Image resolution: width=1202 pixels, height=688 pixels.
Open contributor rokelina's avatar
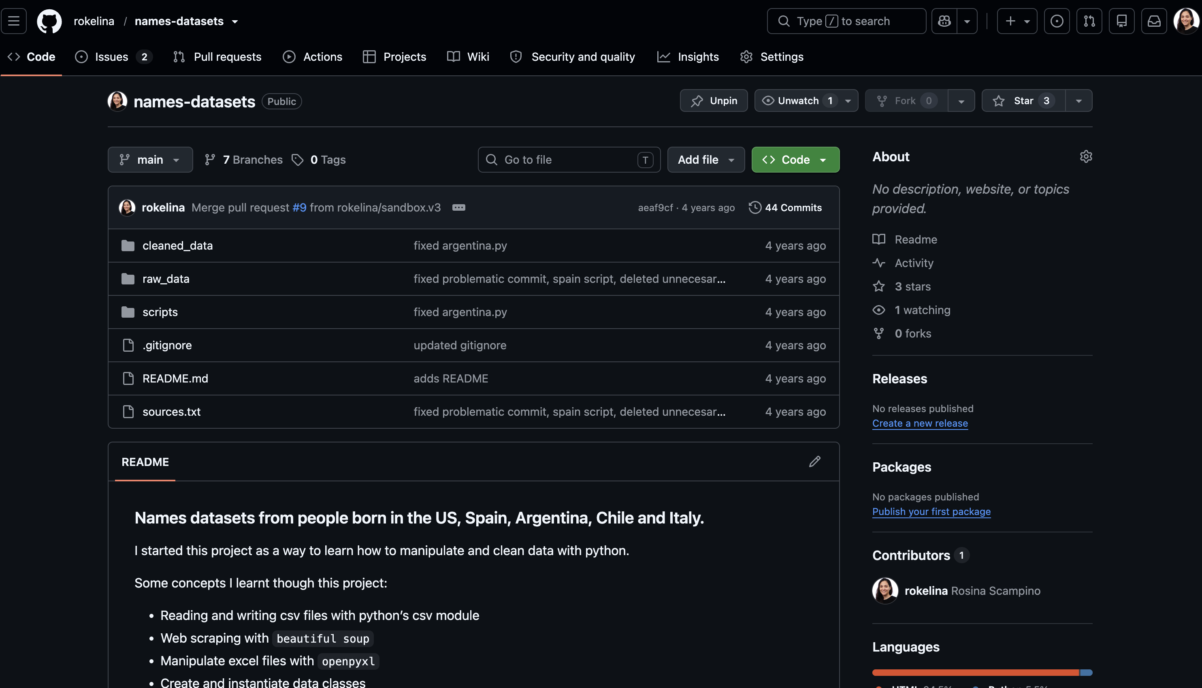(x=885, y=591)
